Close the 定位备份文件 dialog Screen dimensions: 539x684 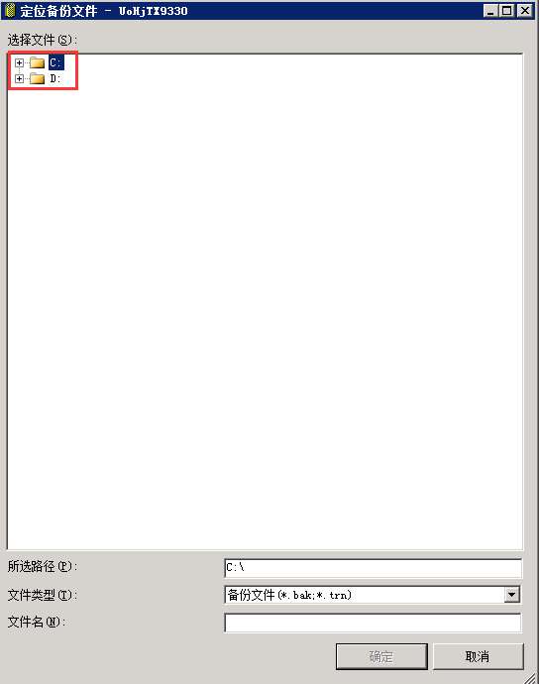[x=525, y=11]
